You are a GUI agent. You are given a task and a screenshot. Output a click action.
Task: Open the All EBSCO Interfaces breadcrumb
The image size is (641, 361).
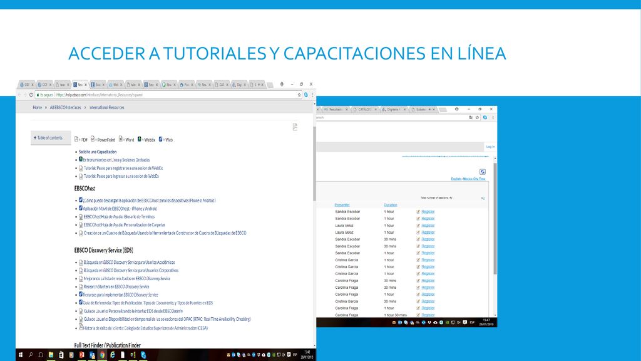65,107
